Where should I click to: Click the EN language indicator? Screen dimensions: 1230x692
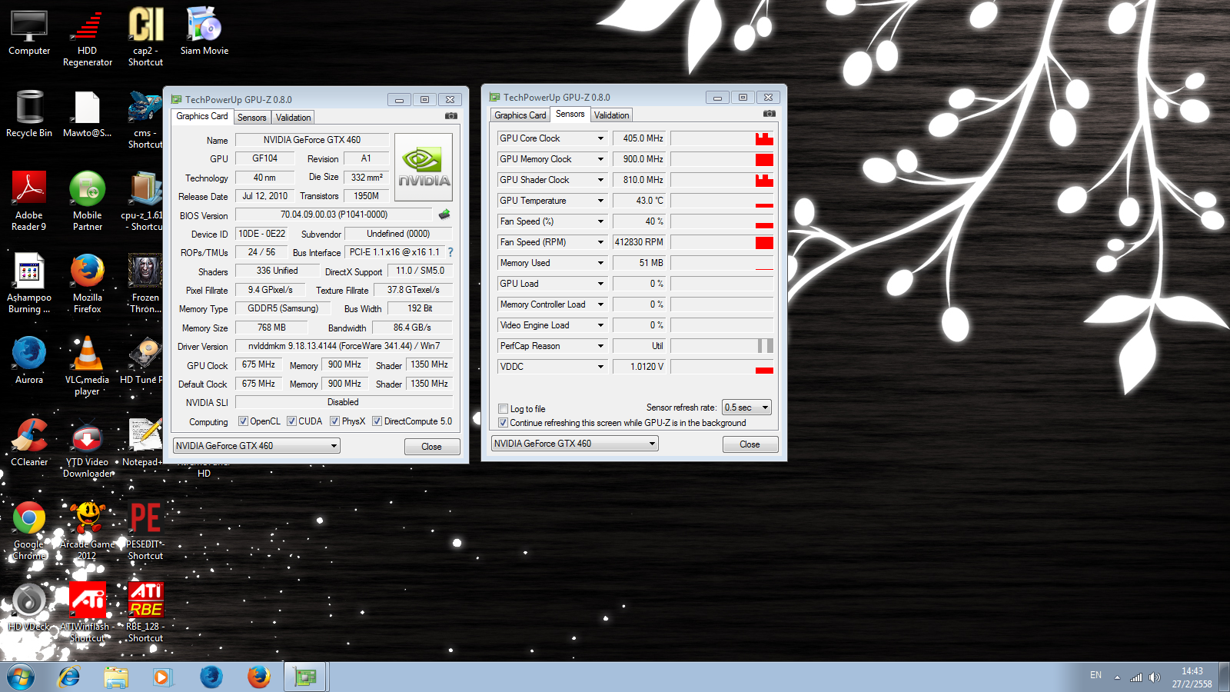pos(1096,675)
